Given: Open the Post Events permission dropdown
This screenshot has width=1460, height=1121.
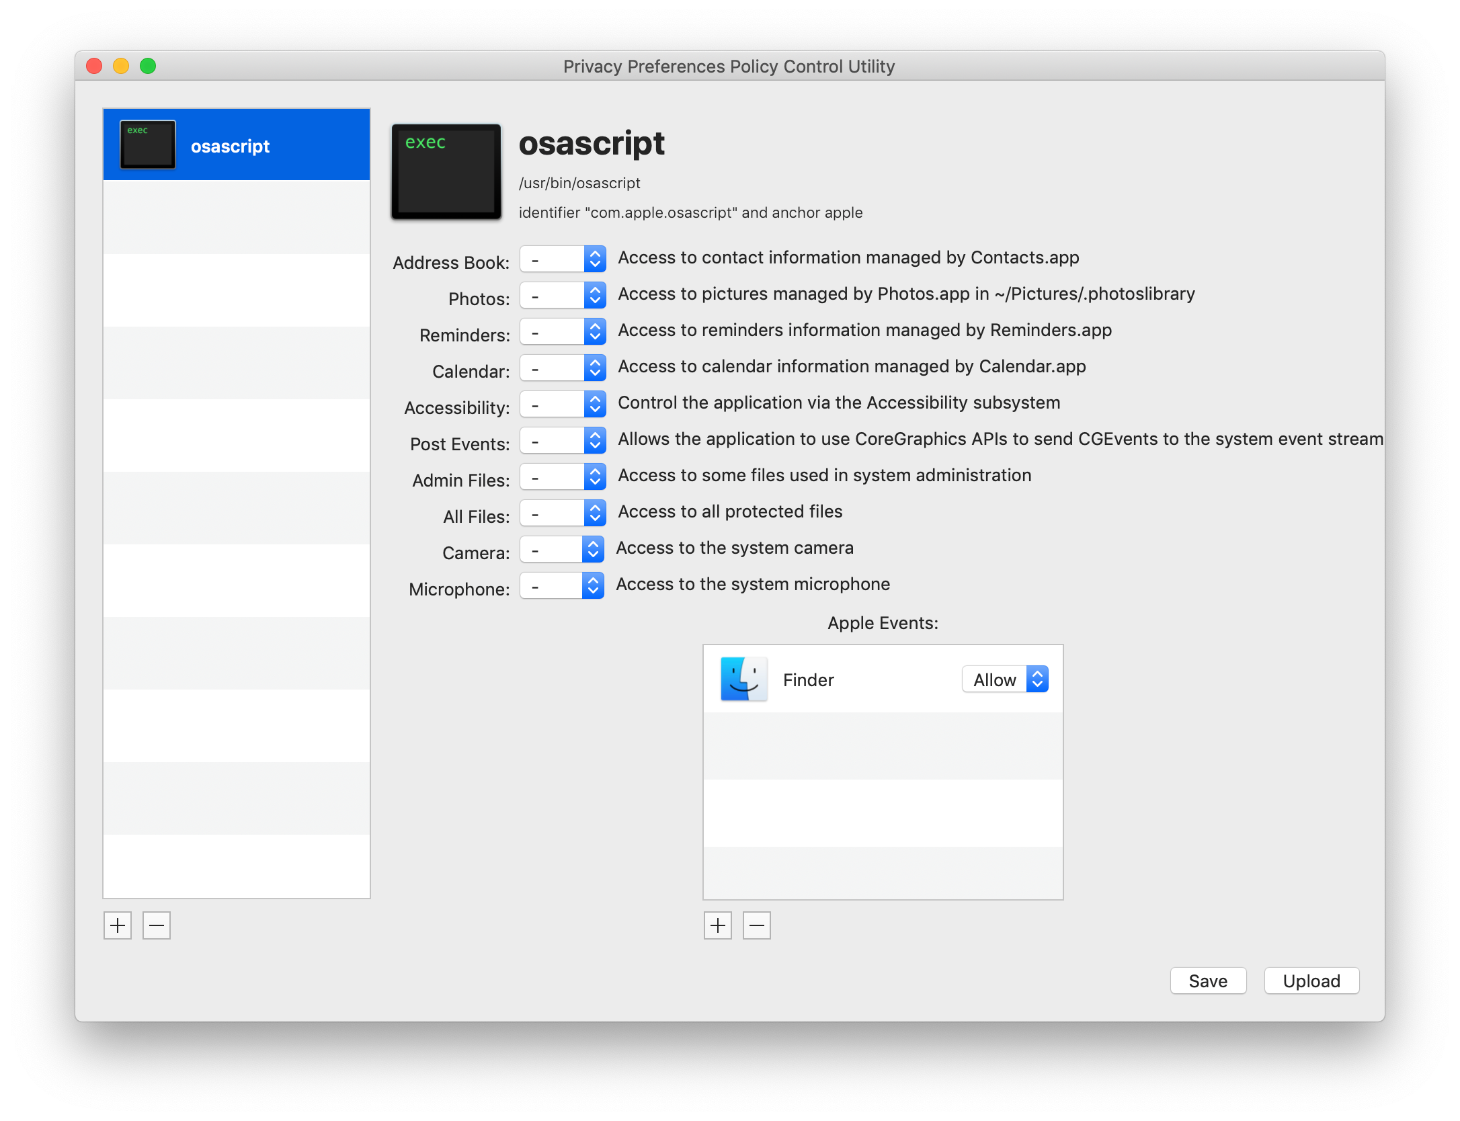Looking at the screenshot, I should pos(563,440).
